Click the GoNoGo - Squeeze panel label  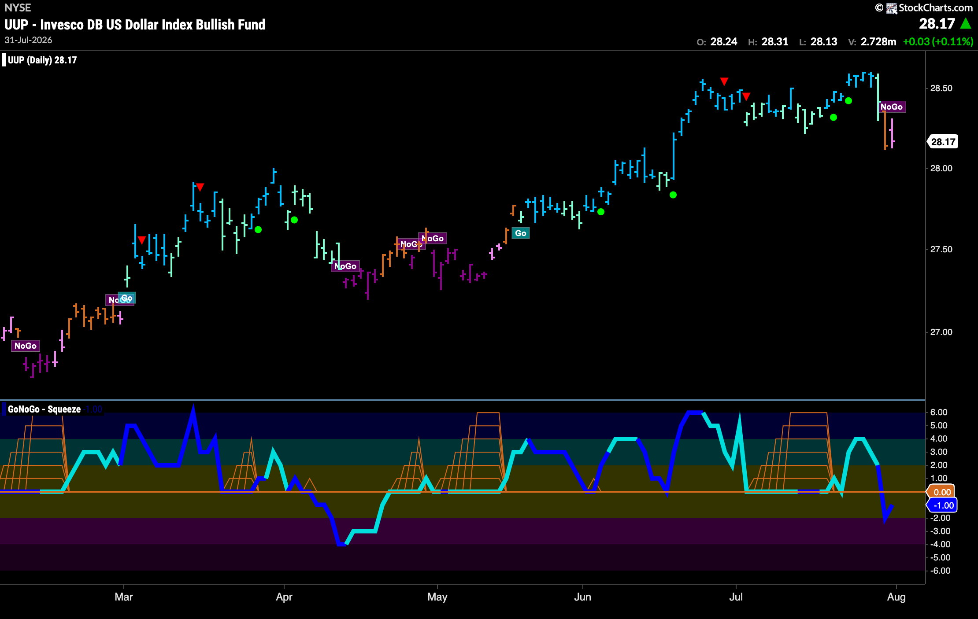(44, 409)
